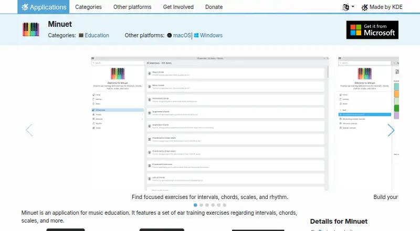
Task: Select the sixth carousel dot
Action: pyautogui.click(x=225, y=205)
